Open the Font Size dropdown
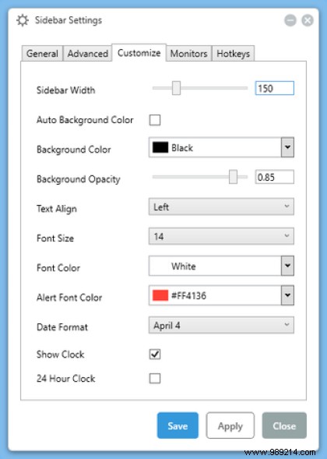This screenshot has height=459, width=327. tap(221, 236)
